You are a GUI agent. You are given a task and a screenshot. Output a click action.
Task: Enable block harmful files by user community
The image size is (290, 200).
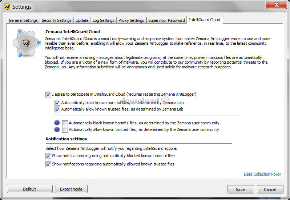coord(65,123)
